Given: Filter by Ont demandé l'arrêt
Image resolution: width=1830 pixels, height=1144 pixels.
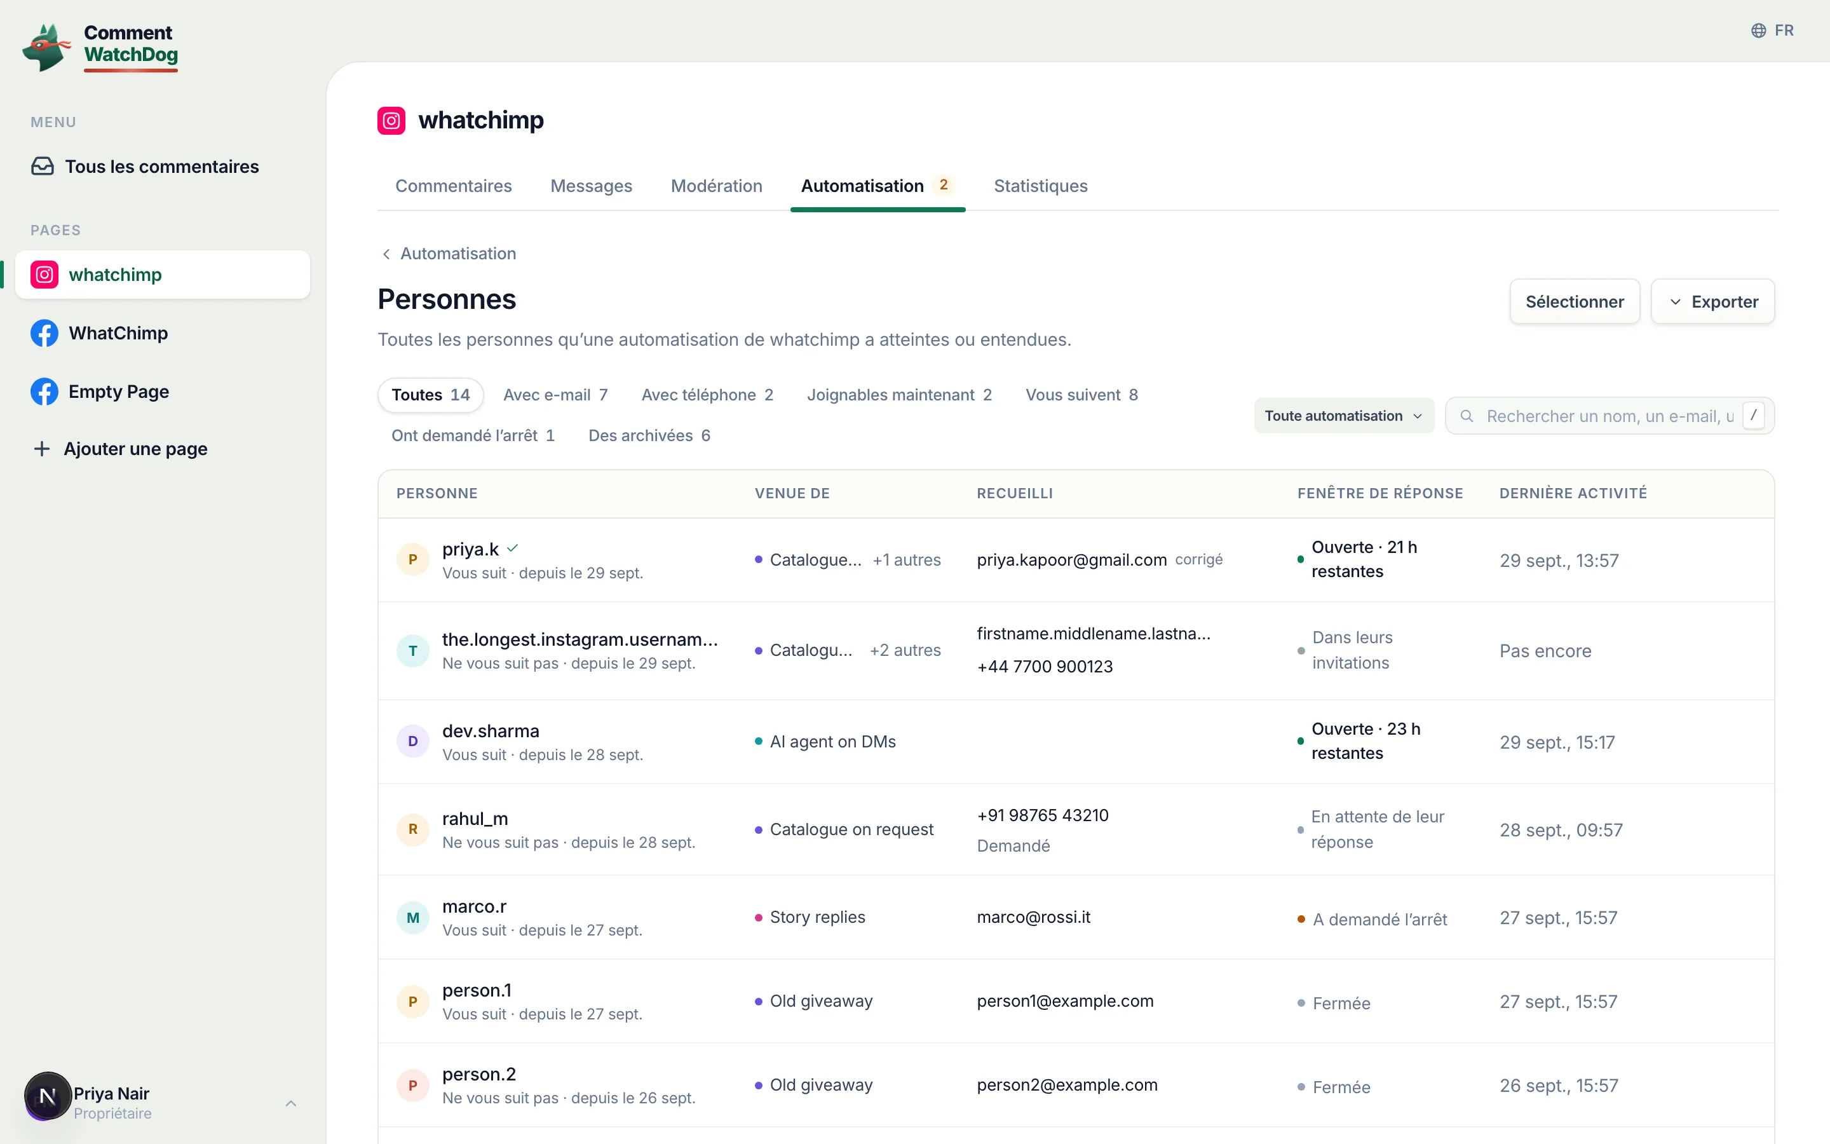Looking at the screenshot, I should pyautogui.click(x=473, y=436).
